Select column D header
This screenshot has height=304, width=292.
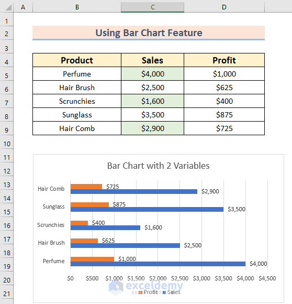224,7
